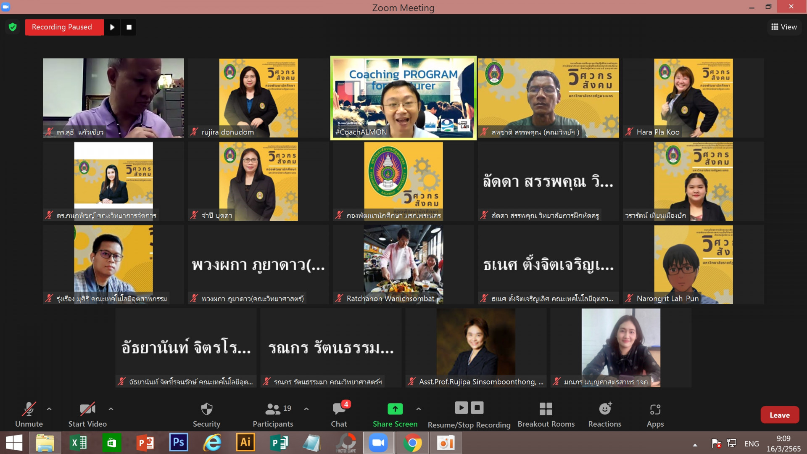Select the อัธยานันท์ จิตรโรจนรักษ์ participant tile
This screenshot has width=807, height=454.
[x=186, y=348]
